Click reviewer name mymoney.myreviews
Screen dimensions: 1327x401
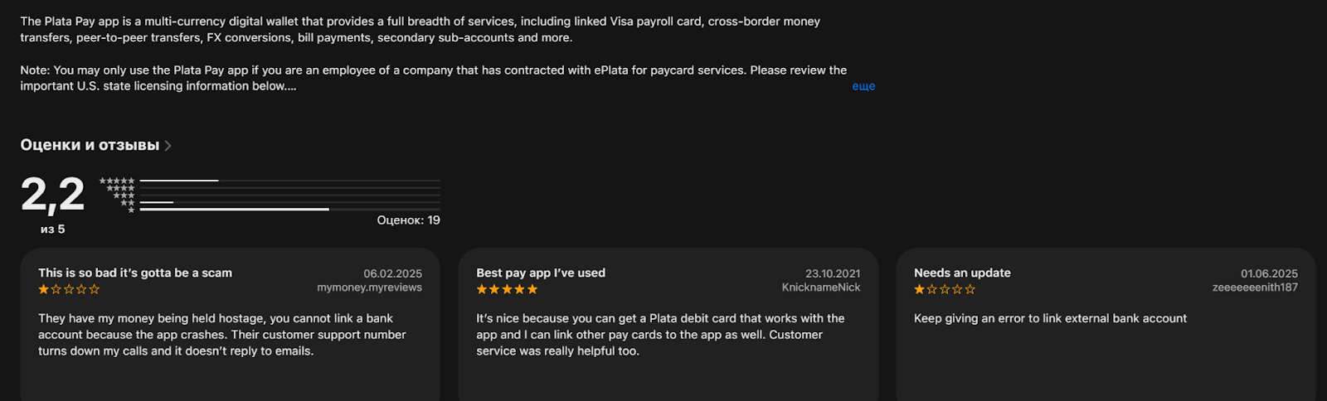[369, 287]
